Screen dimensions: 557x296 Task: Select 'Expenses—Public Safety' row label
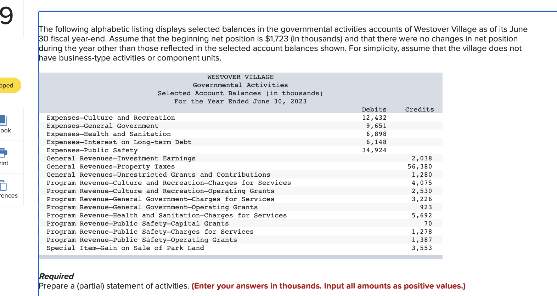(92, 150)
